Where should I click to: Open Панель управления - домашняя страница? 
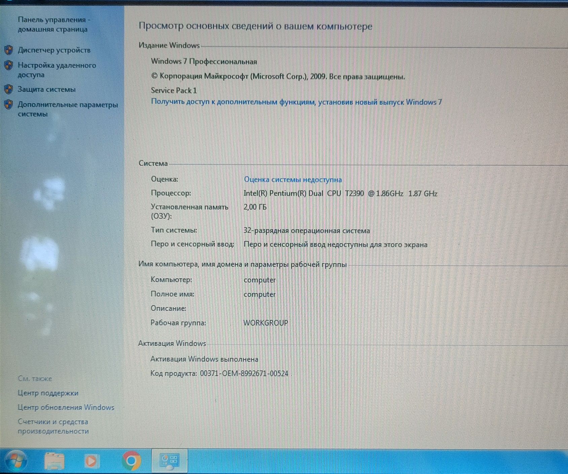click(x=54, y=25)
